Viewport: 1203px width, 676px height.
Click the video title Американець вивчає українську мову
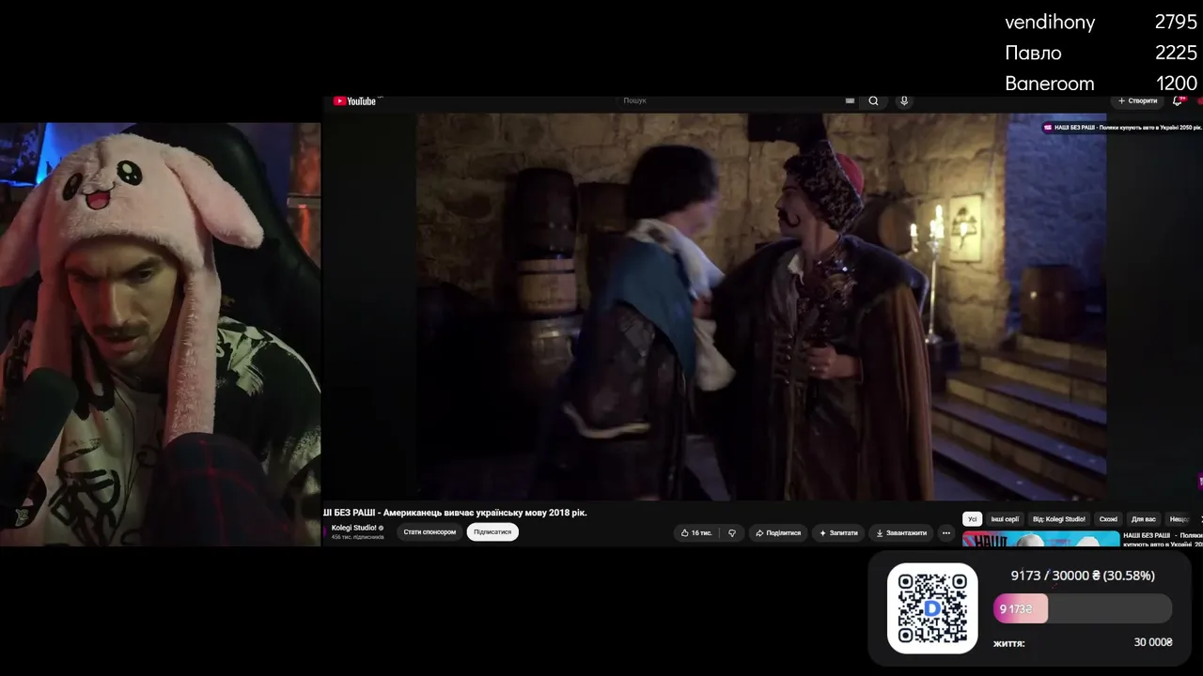pos(455,513)
